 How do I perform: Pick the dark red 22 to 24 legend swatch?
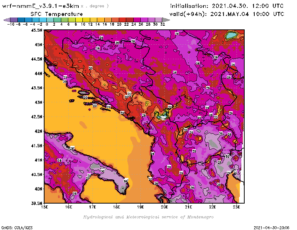(130, 20)
